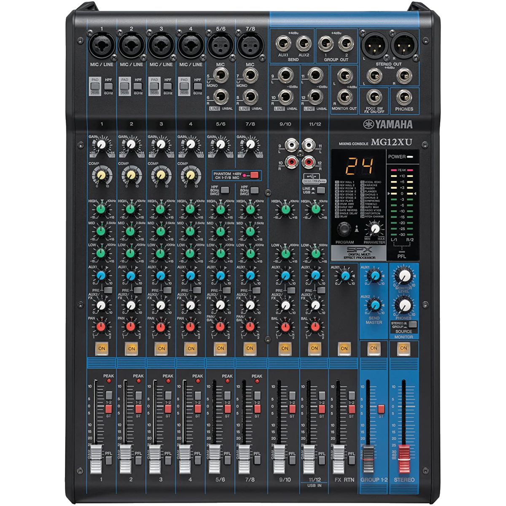506x506 pixels.
Task: Click channel 2 AUX2/FX white knob
Action: click(x=131, y=305)
